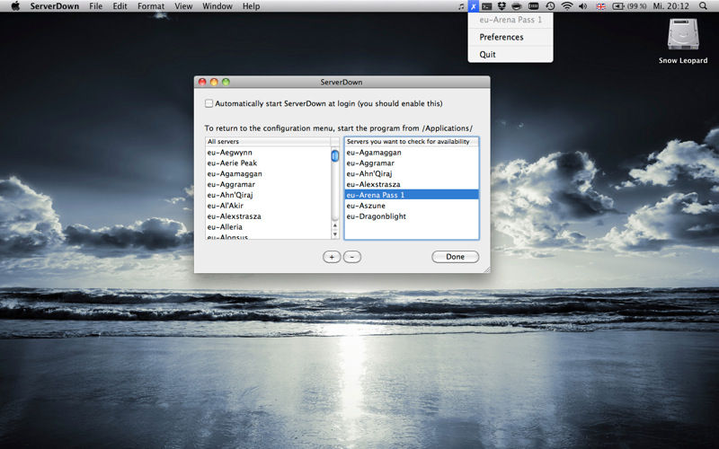Viewport: 719px width, 449px height.
Task: Open the ServerDown application menu
Action: [55, 6]
